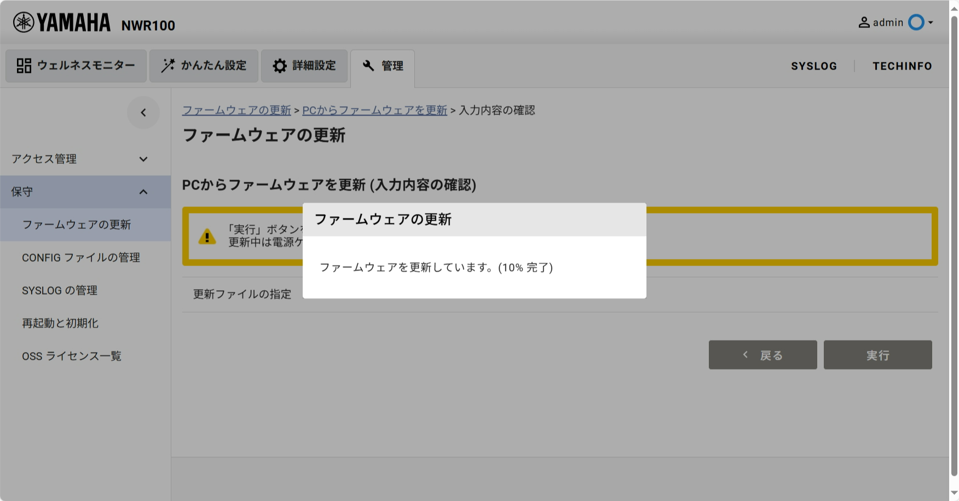Click the wrench icon in management tab

pyautogui.click(x=368, y=66)
